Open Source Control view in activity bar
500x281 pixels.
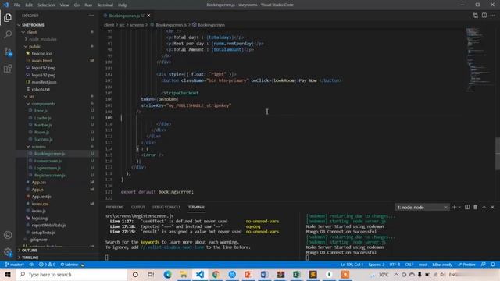coord(8,52)
